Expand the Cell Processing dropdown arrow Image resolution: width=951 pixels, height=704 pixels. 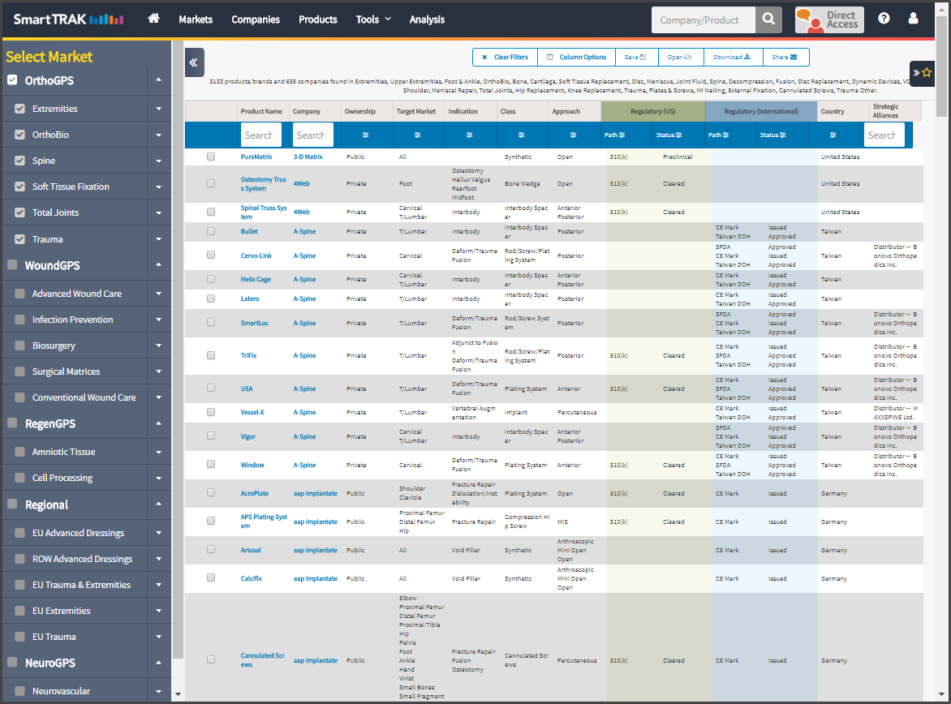[x=158, y=478]
